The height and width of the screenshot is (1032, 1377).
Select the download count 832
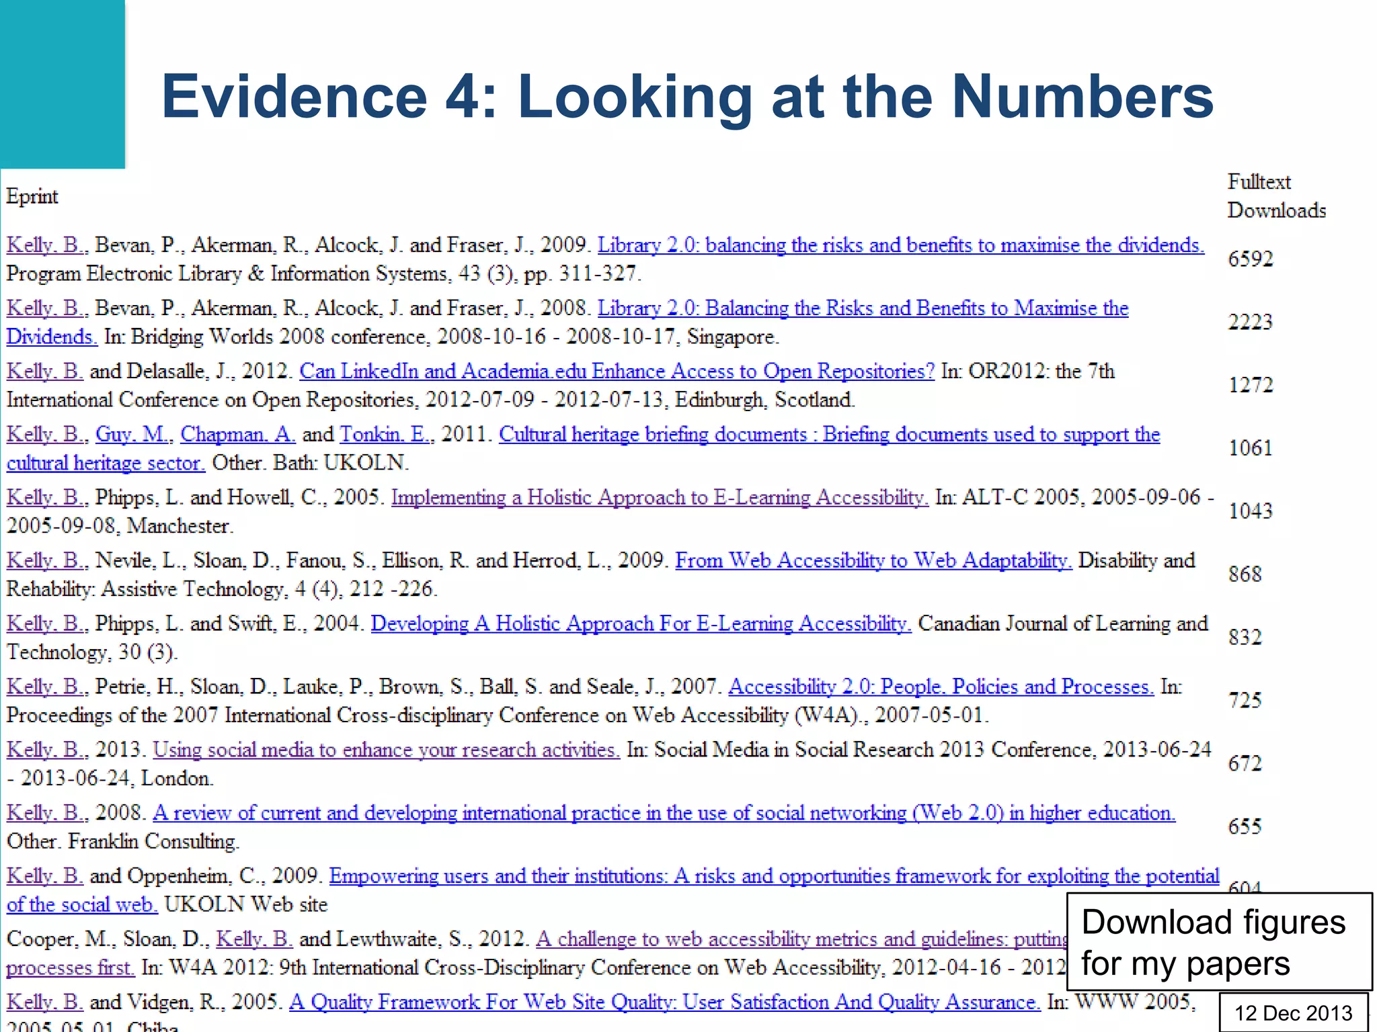click(x=1245, y=638)
